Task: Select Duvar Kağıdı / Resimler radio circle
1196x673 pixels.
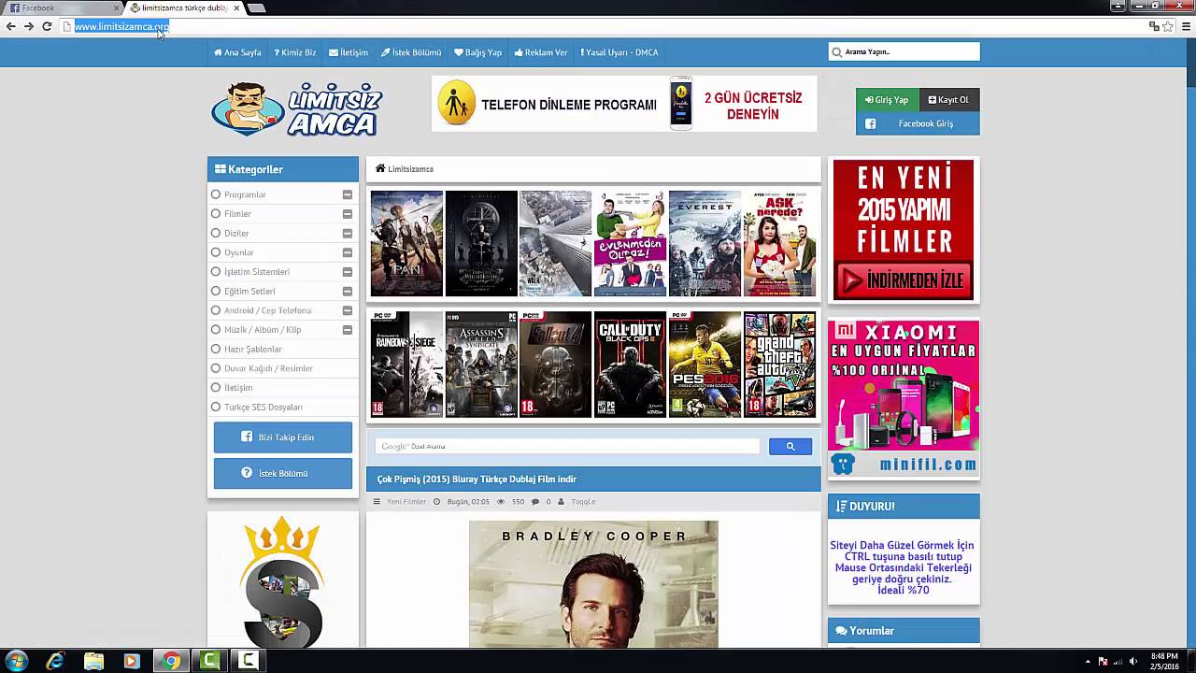Action: [216, 368]
